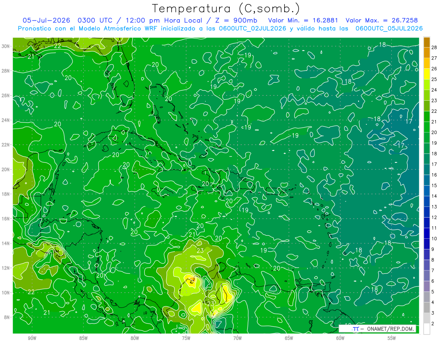444x343 pixels.
Task: Pick the white swatch below 2 in the color scale
Action: tap(427, 329)
